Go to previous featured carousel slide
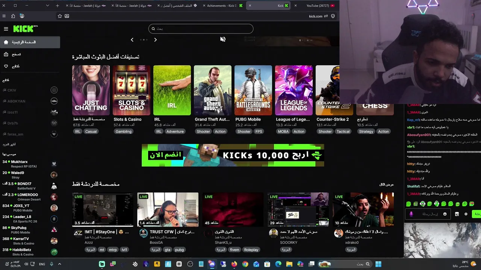The width and height of the screenshot is (481, 270). (132, 40)
